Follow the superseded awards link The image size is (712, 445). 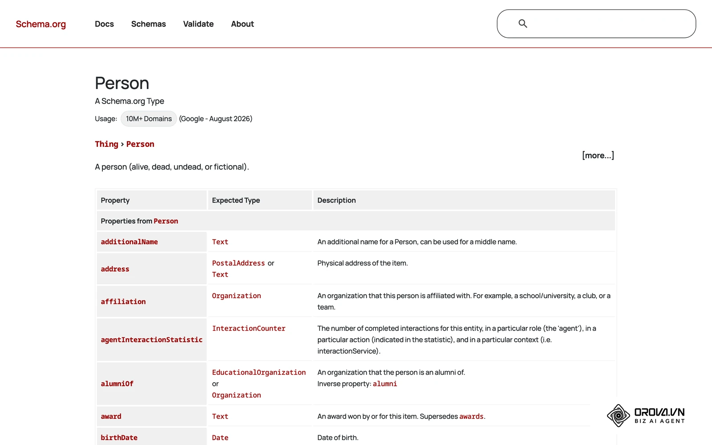tap(471, 417)
